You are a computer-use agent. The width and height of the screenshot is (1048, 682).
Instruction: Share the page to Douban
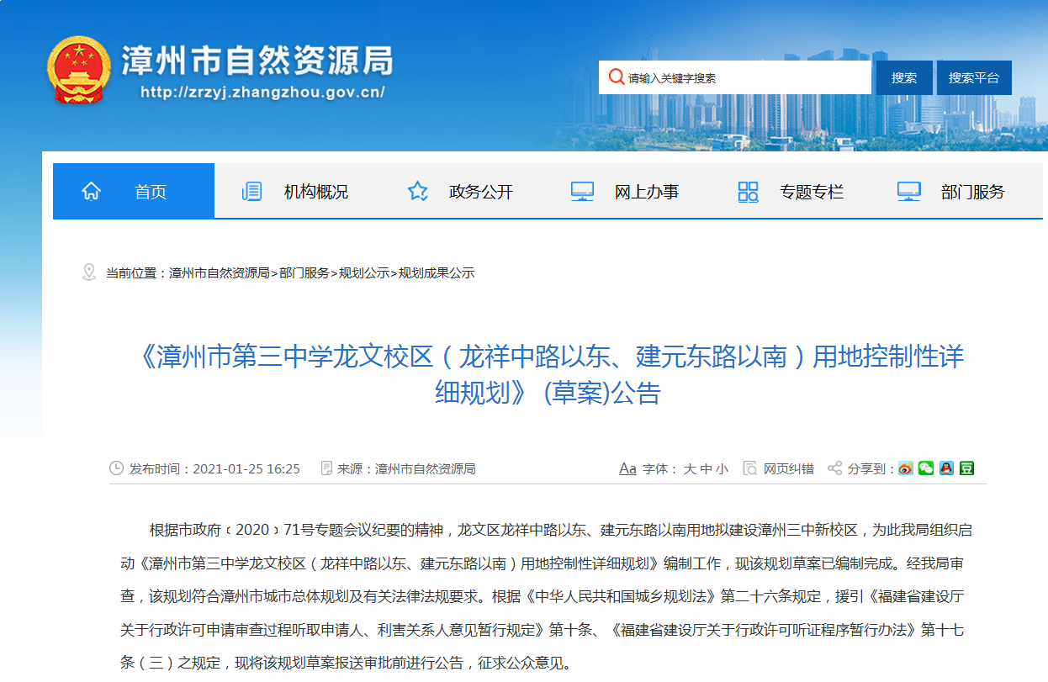(x=968, y=468)
